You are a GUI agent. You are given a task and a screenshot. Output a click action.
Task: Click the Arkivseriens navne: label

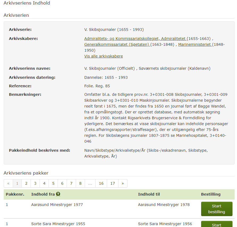[30, 68]
